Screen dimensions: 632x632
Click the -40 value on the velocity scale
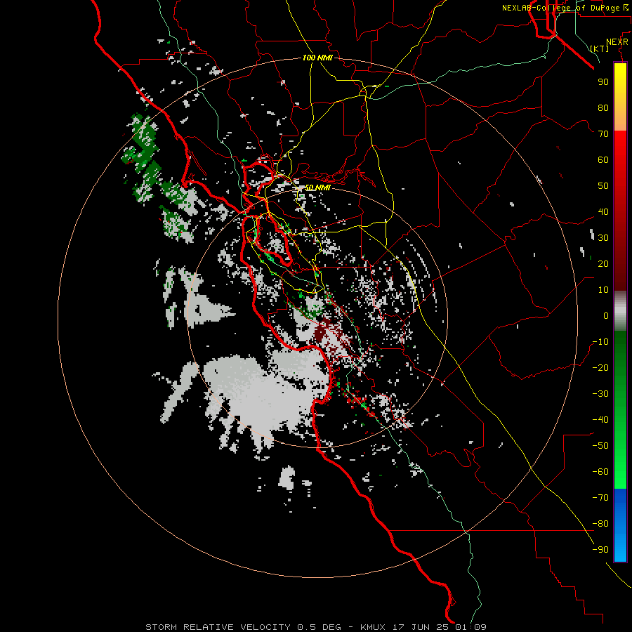click(x=600, y=420)
